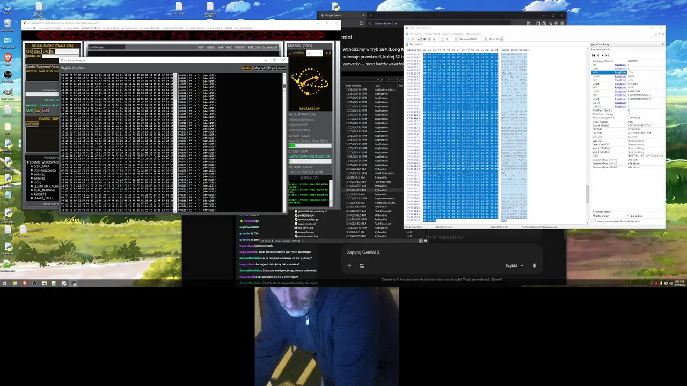The width and height of the screenshot is (687, 386).
Task: Toggle the ACKTRIX checkbox
Action: pyautogui.click(x=290, y=53)
